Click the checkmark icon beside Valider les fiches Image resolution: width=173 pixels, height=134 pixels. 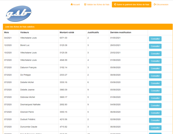(x=85, y=5)
